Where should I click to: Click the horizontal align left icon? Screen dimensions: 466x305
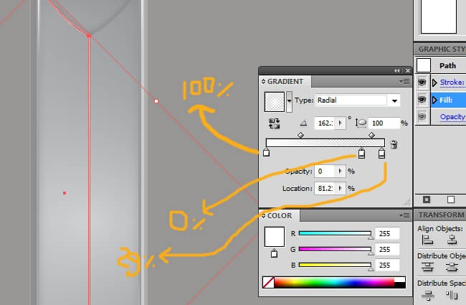click(427, 240)
